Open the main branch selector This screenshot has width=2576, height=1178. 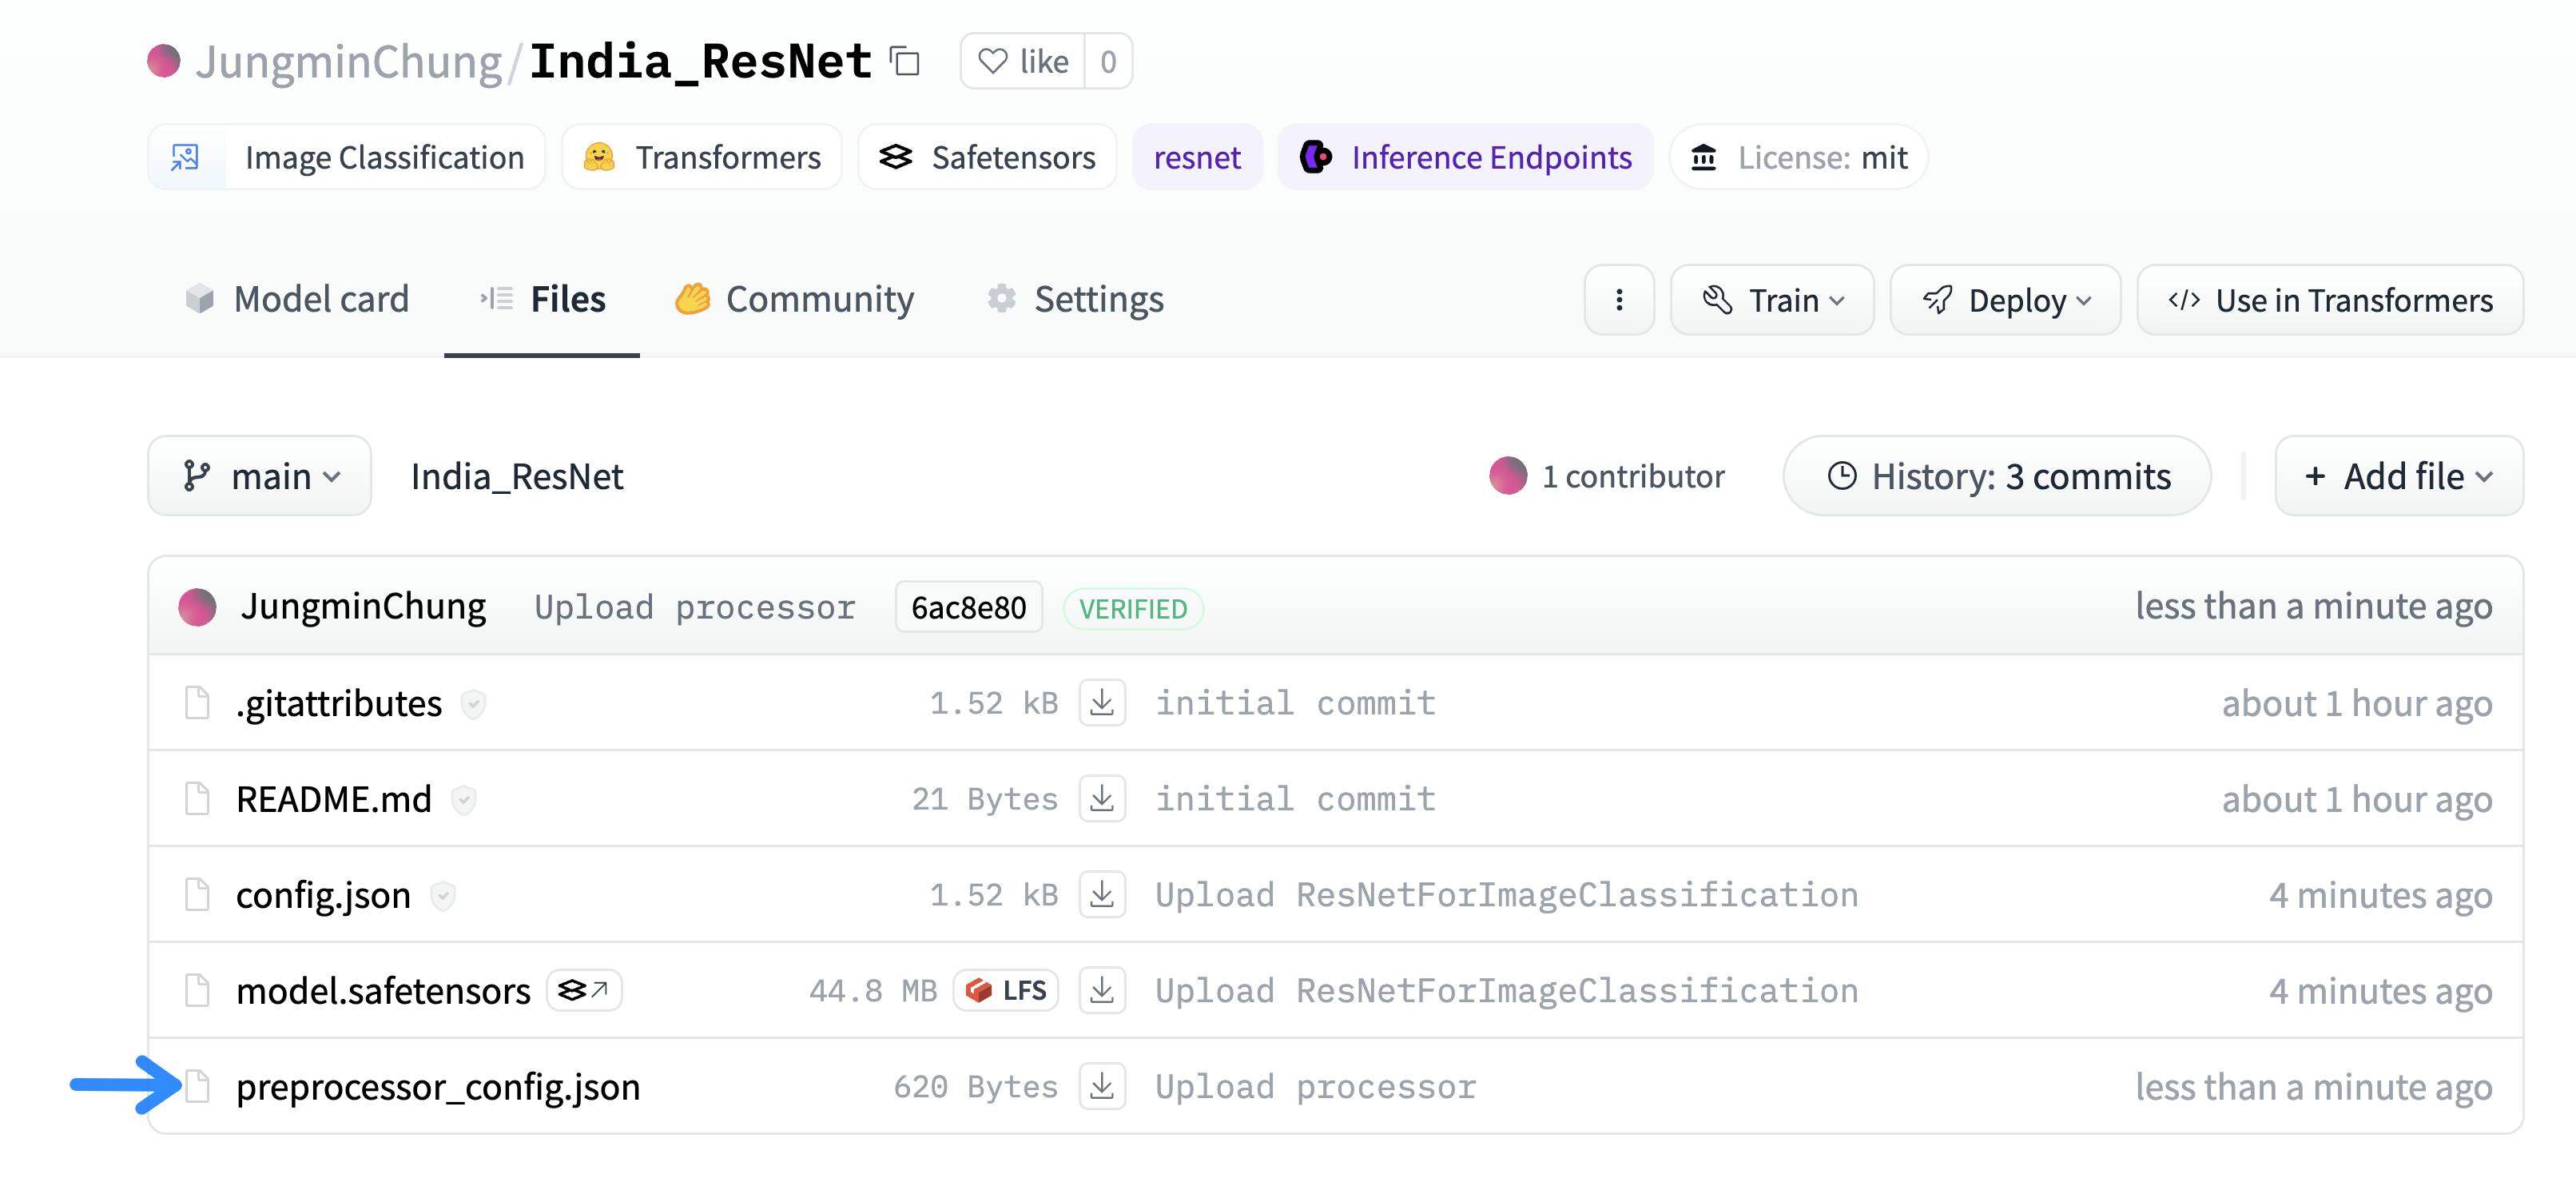pos(260,476)
